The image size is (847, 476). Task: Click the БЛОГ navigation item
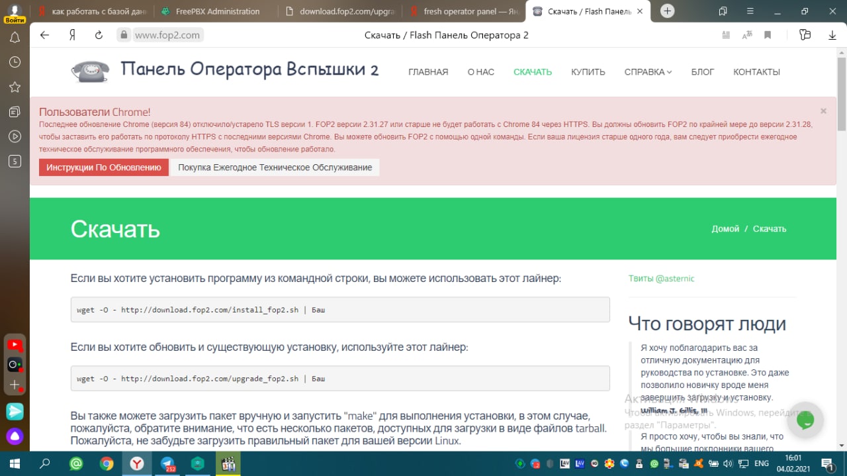point(703,72)
